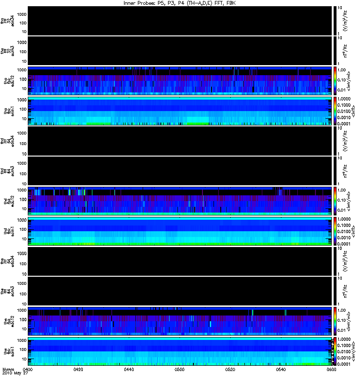This screenshot has height=383, width=359.
Task: Click the rainbow color bar beside thd fbk scm1
Action: (335, 231)
